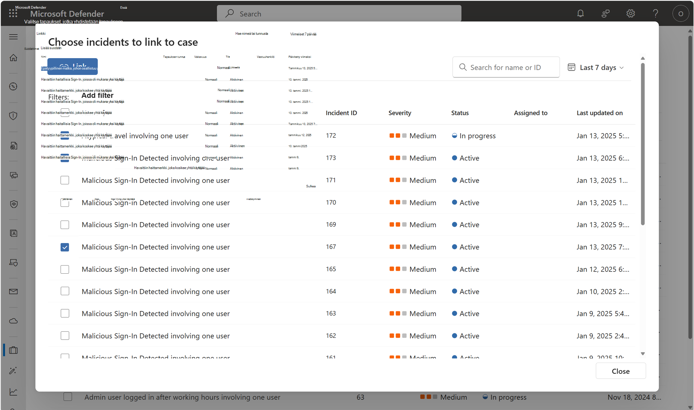The width and height of the screenshot is (694, 410).
Task: Click the user account avatar menu
Action: click(x=681, y=13)
